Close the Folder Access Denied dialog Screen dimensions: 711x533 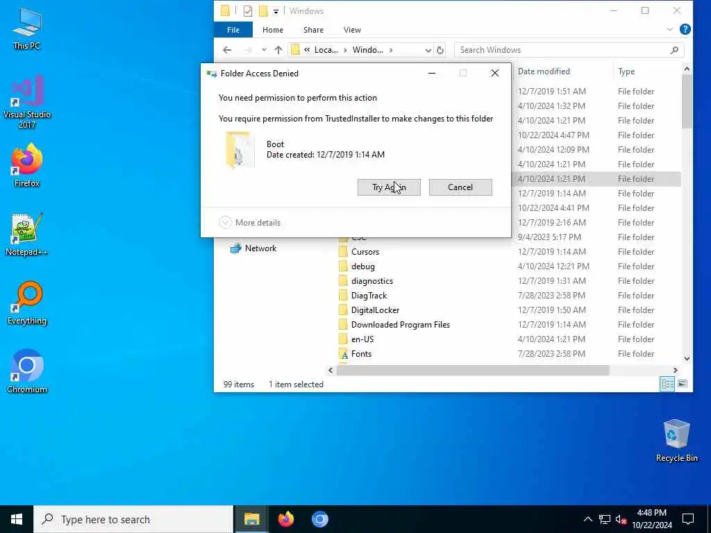coord(494,73)
